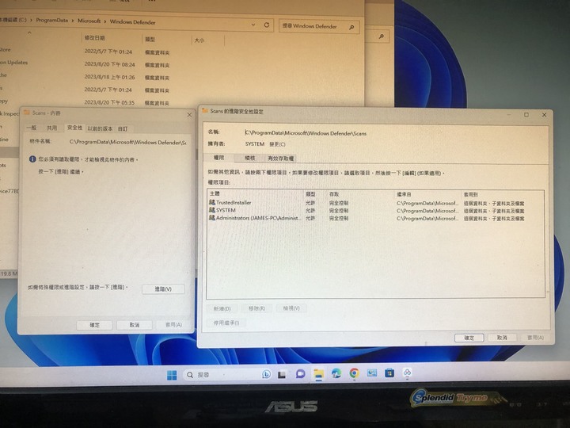Launch Teams Chat from the taskbar
The width and height of the screenshot is (570, 428).
tap(300, 374)
